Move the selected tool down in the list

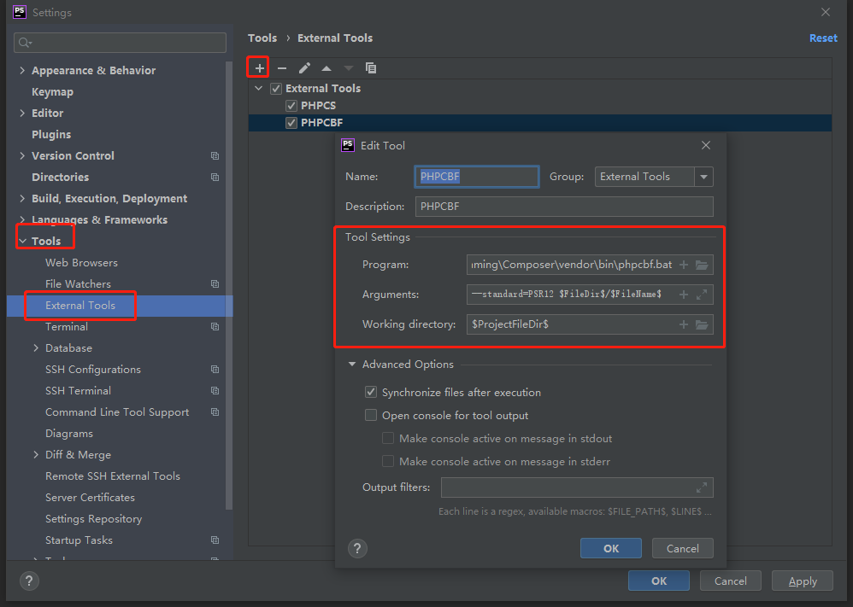349,68
